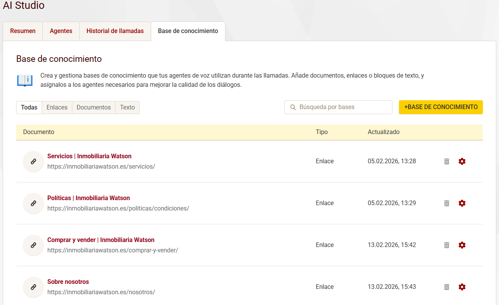Delete the Comprar y vender entry
This screenshot has width=499, height=305.
pos(447,245)
